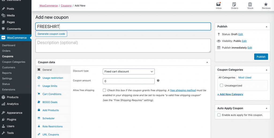Check the Uncategorized category box
Image resolution: width=274 pixels, height=138 pixels.
(x=222, y=85)
